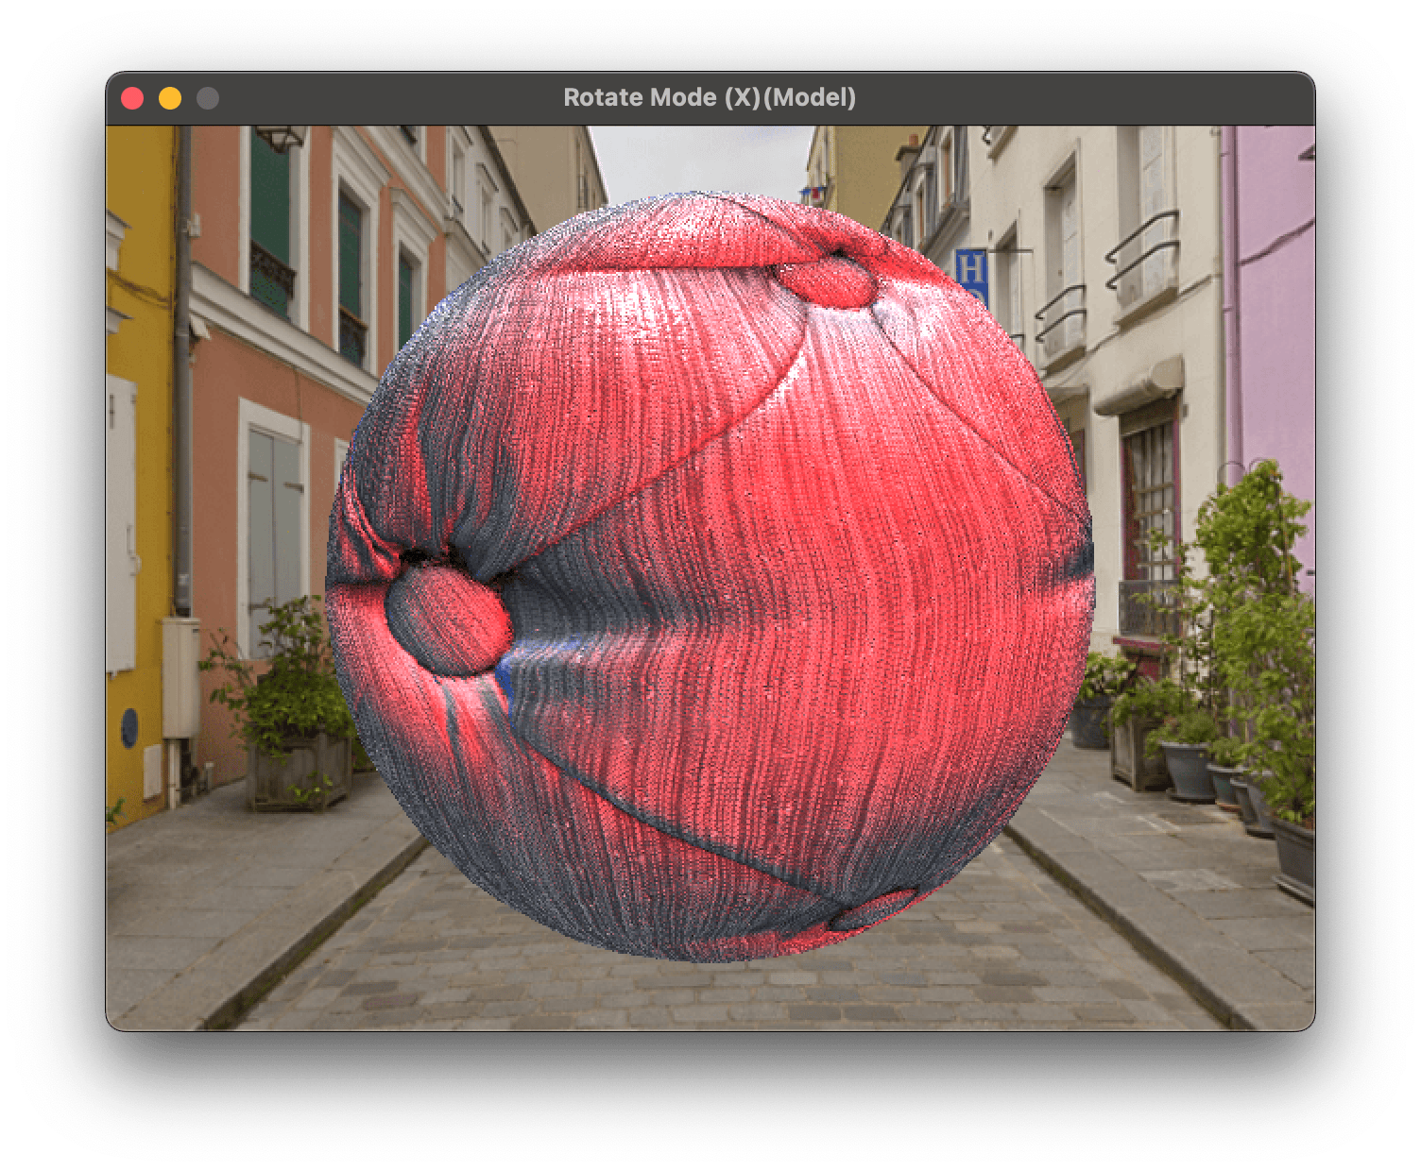
Task: Minimize the window with the yellow button
Action: 170,98
